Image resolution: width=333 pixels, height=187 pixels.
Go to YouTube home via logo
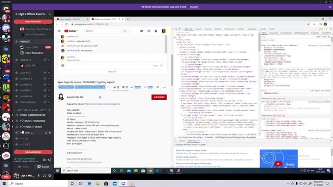coord(71,31)
